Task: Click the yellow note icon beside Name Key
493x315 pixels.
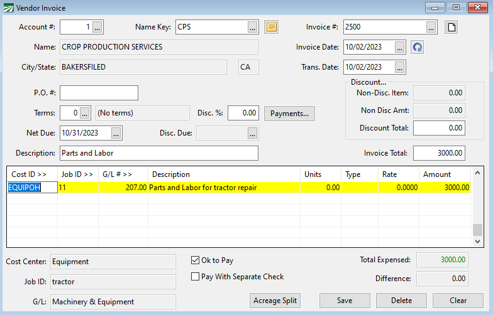Action: (x=271, y=27)
